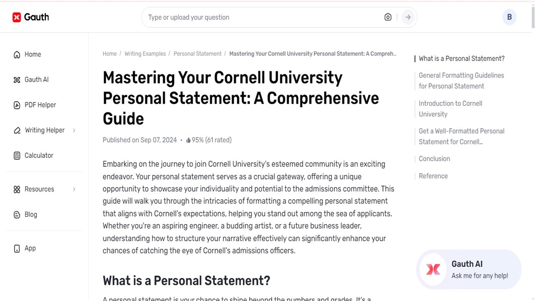Open the camera icon to upload a question
This screenshot has height=301, width=535.
pyautogui.click(x=388, y=17)
